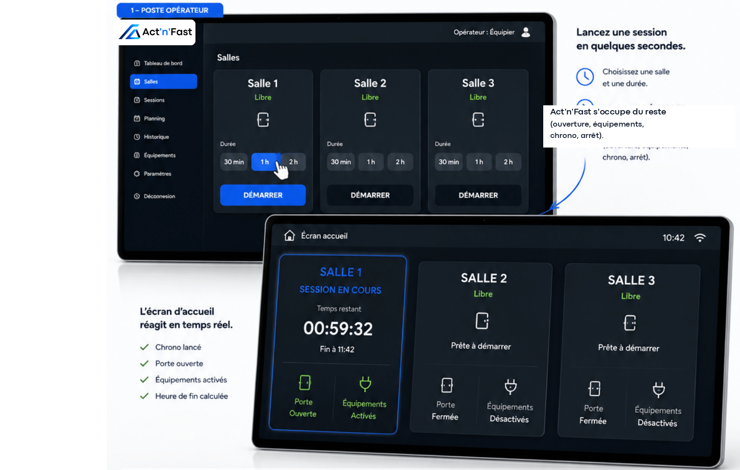Tap the SALLE 3 Équipements Désactivés plug icon

(x=659, y=390)
